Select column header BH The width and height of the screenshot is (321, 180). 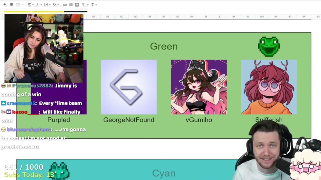192,17
